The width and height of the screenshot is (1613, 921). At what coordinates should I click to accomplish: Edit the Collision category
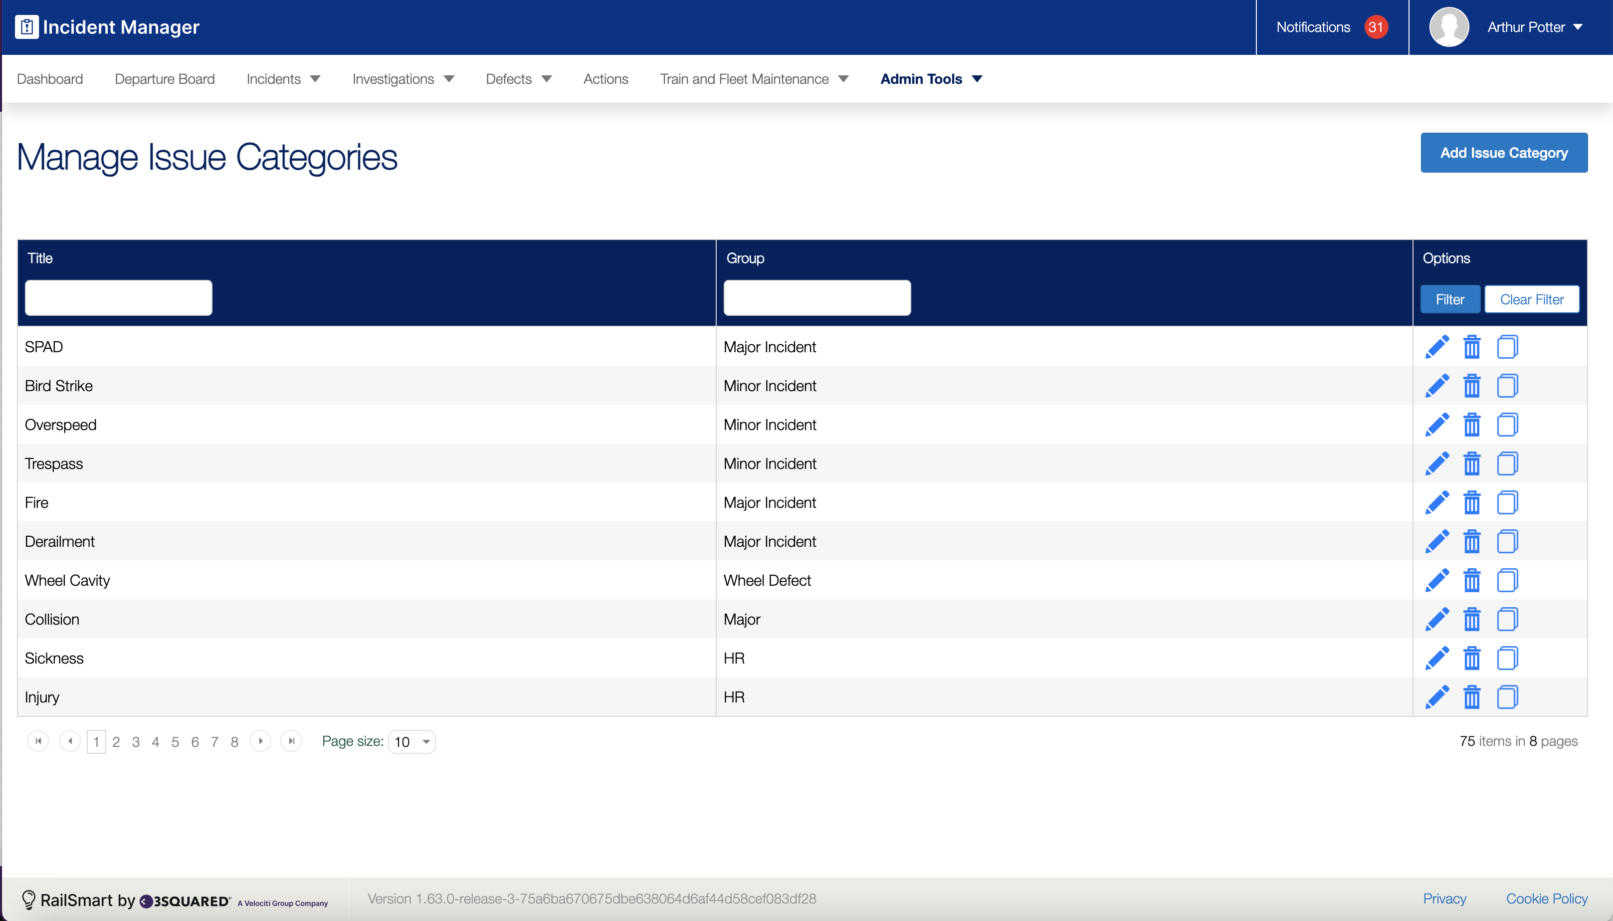[x=1436, y=619]
